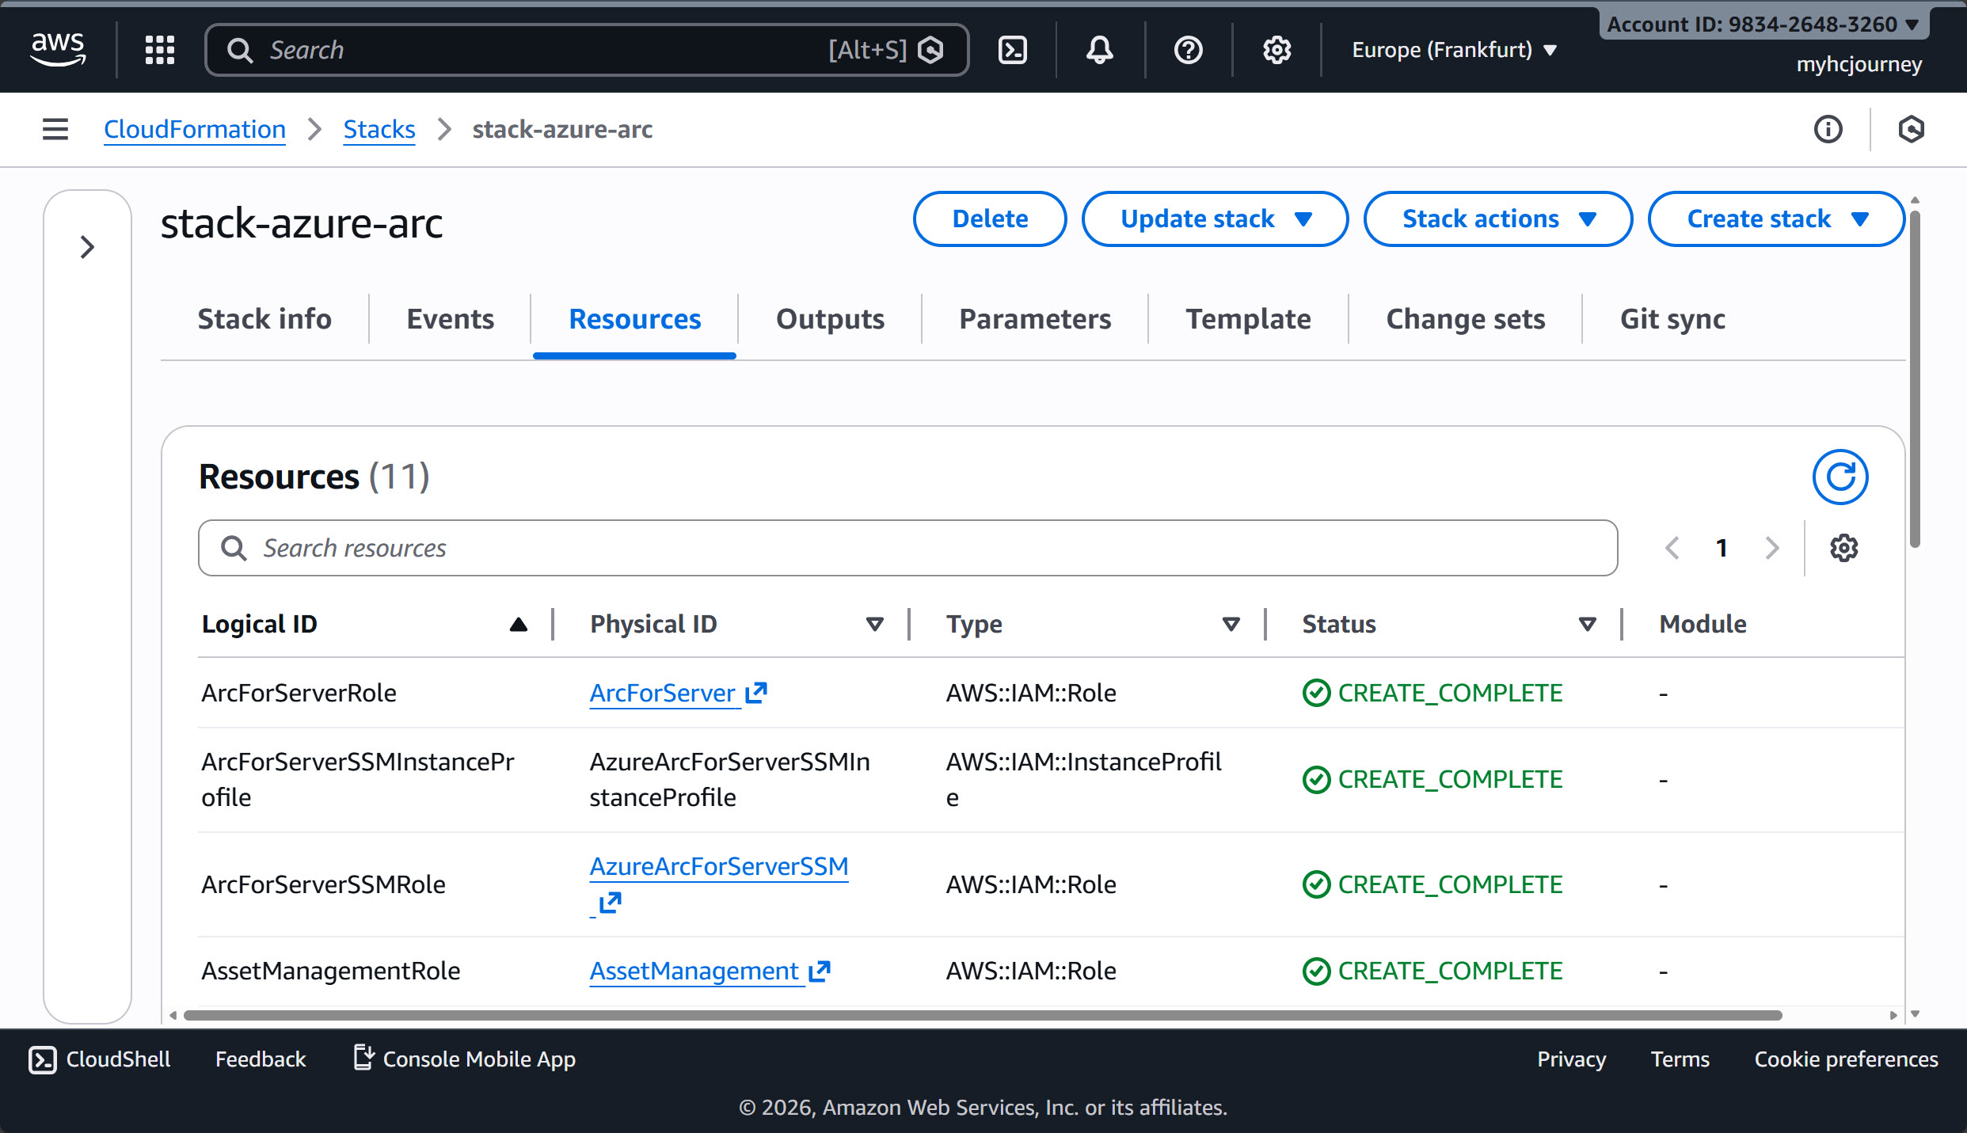Open the AWS services grid menu
1967x1133 pixels.
coord(160,50)
